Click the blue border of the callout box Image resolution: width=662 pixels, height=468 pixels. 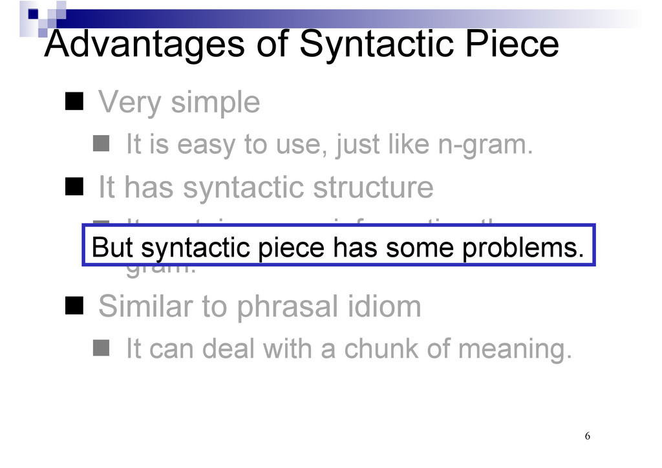(339, 226)
